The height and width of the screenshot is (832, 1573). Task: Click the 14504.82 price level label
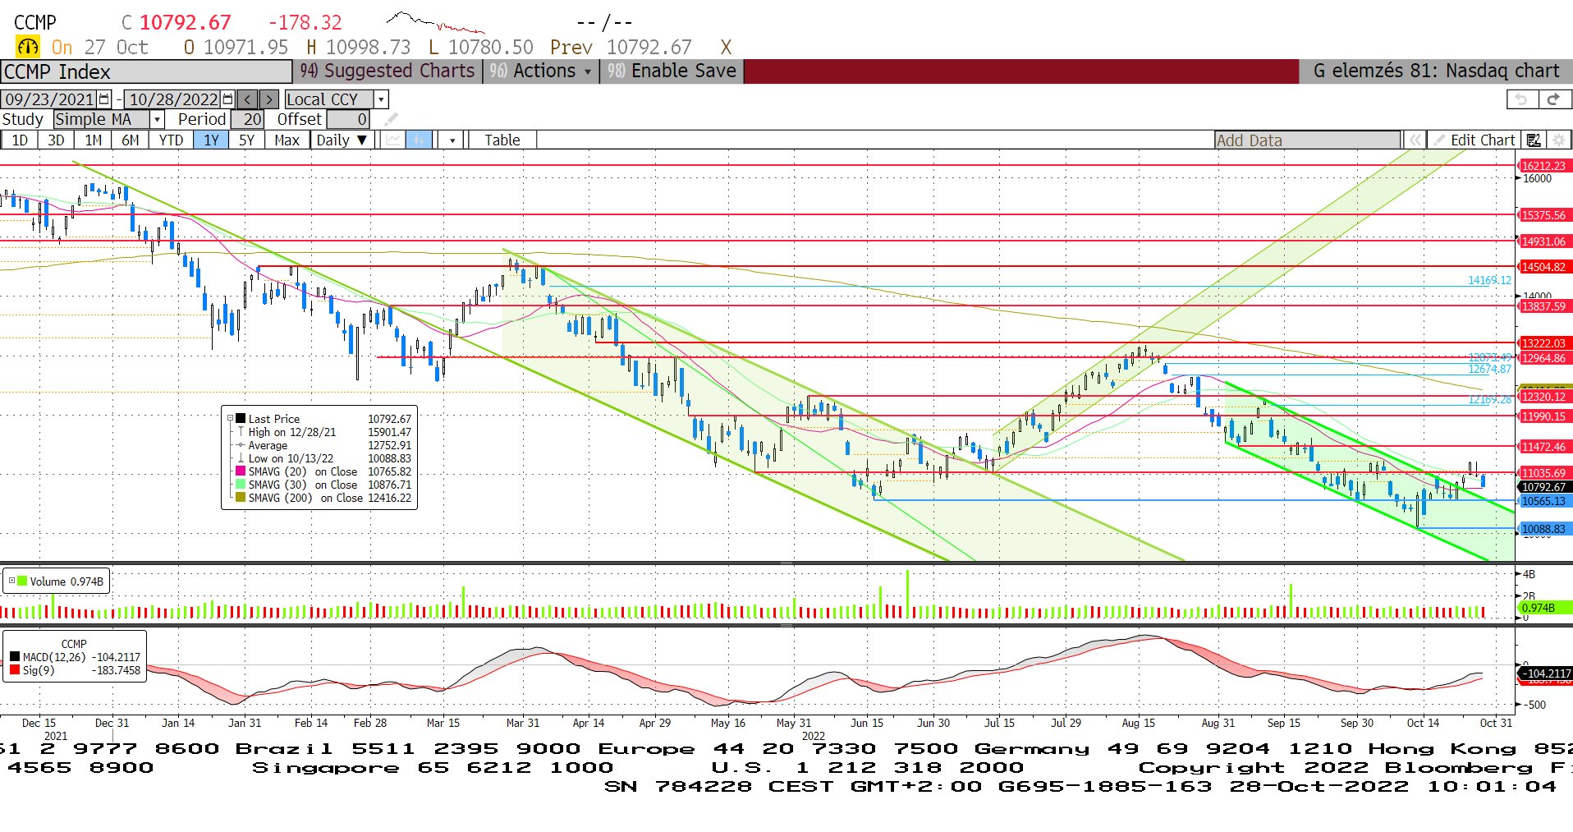[x=1543, y=267]
